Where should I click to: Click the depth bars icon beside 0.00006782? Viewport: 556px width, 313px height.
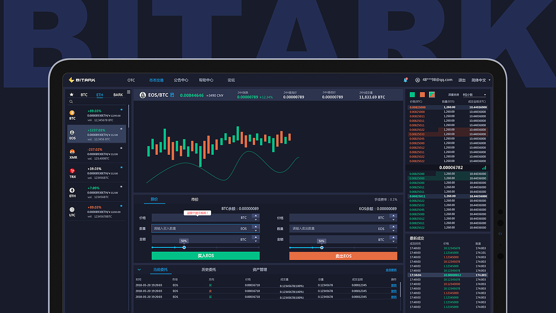point(484,167)
